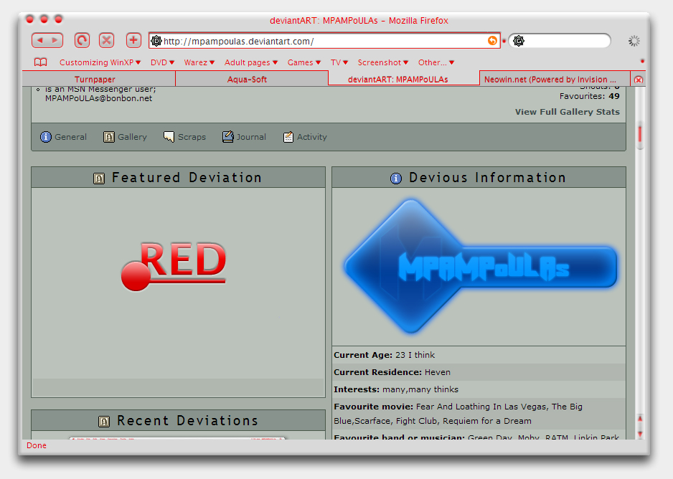The image size is (673, 479).
Task: Open the bookmarks book icon
Action: coord(41,62)
